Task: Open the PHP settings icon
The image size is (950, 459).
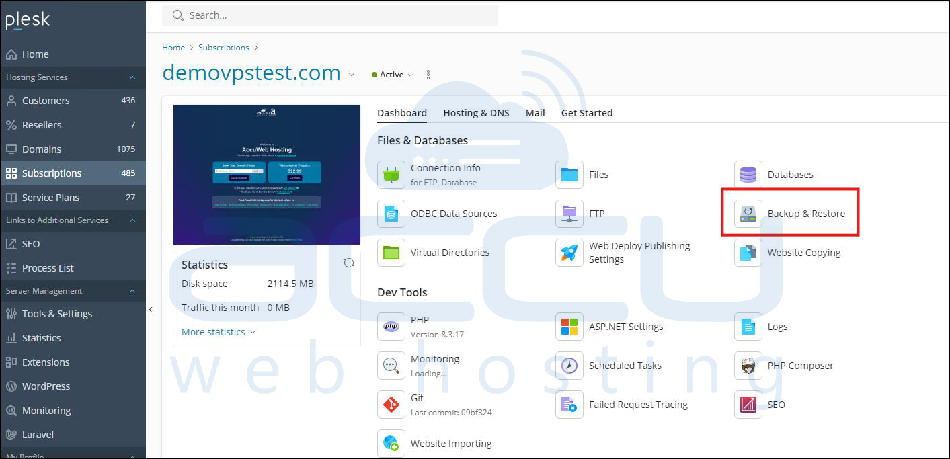Action: (x=391, y=327)
